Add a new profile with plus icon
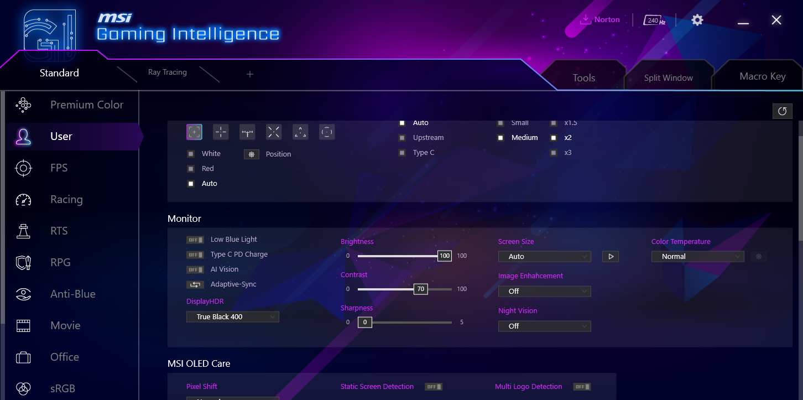 coord(250,74)
